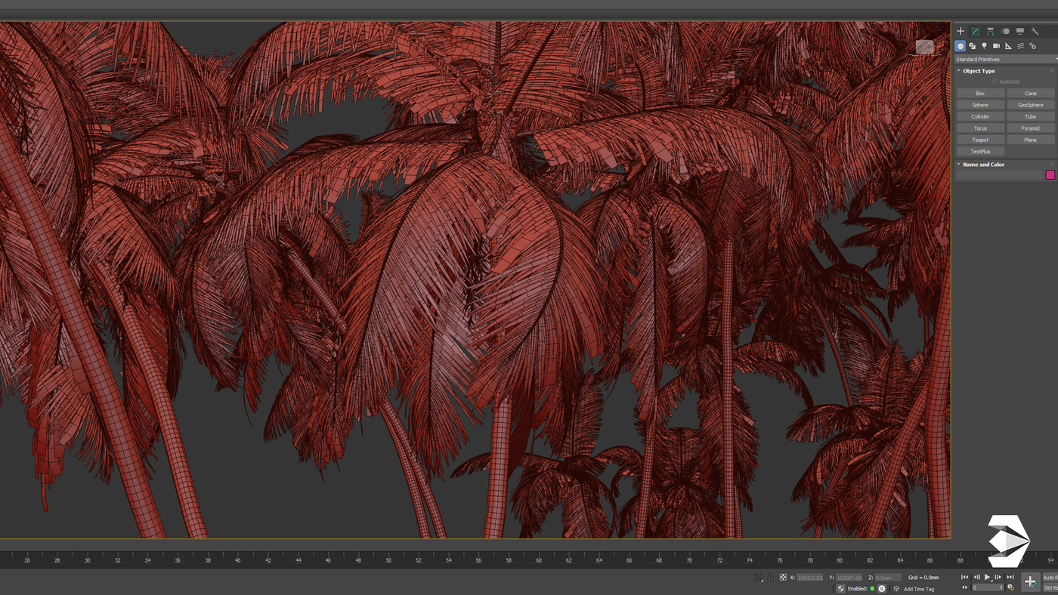This screenshot has width=1058, height=595.
Task: Enable the AutoGrid checkbox
Action: click(995, 82)
